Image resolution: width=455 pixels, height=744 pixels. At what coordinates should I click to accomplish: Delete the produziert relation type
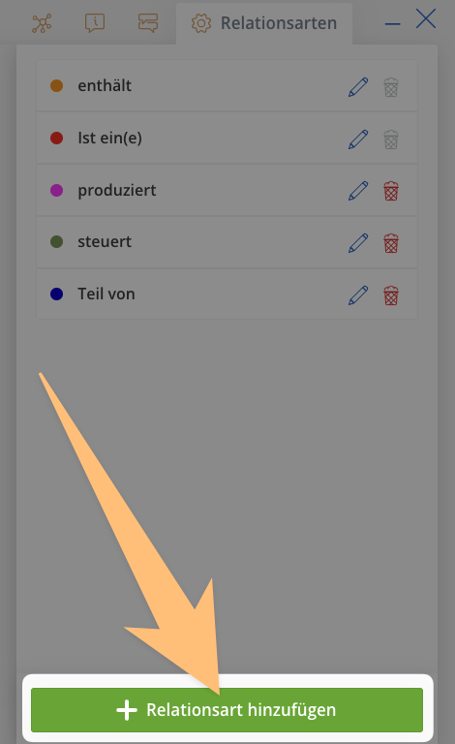tap(391, 191)
